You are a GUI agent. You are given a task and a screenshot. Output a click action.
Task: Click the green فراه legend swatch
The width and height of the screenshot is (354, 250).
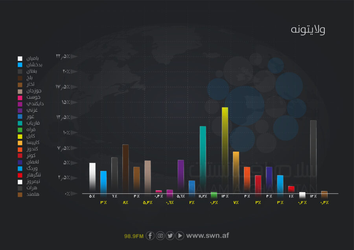coord(20,130)
